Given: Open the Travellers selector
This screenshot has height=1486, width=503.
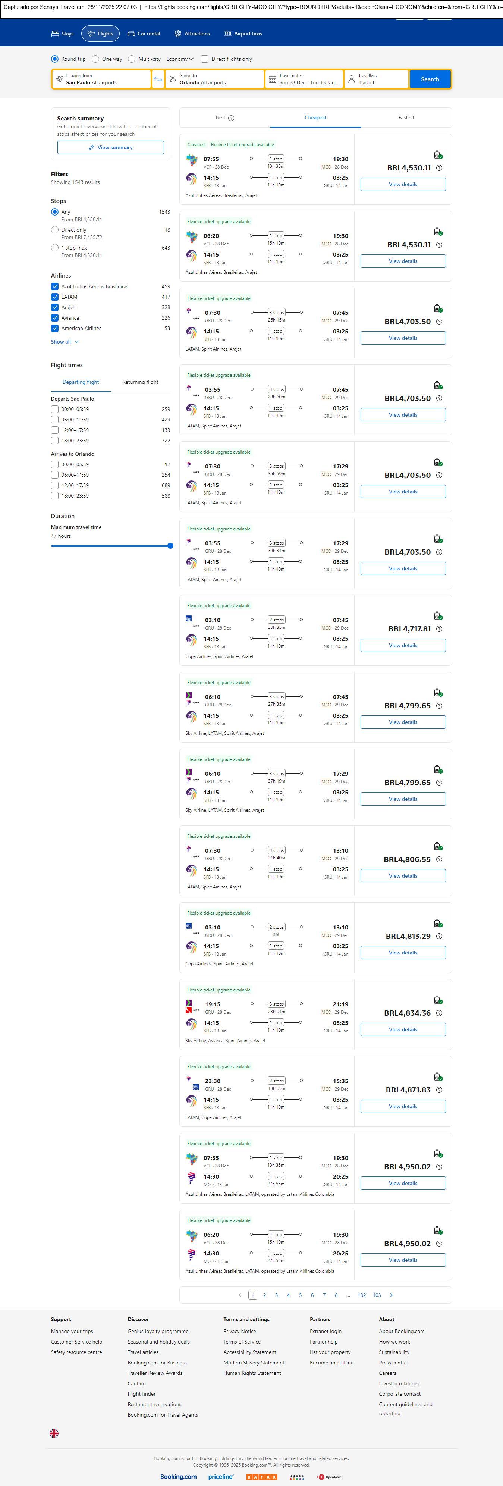Looking at the screenshot, I should (376, 79).
